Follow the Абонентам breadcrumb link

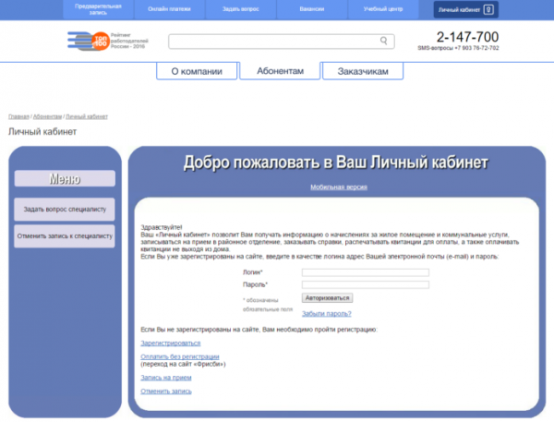tap(47, 116)
